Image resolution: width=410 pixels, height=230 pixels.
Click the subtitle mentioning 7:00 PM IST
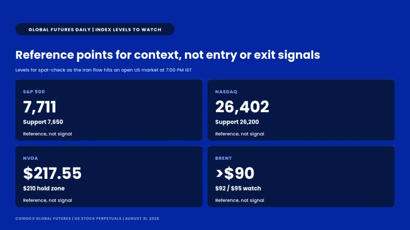[x=104, y=70]
